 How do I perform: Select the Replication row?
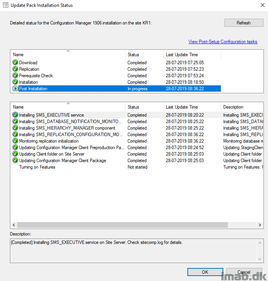point(117,69)
